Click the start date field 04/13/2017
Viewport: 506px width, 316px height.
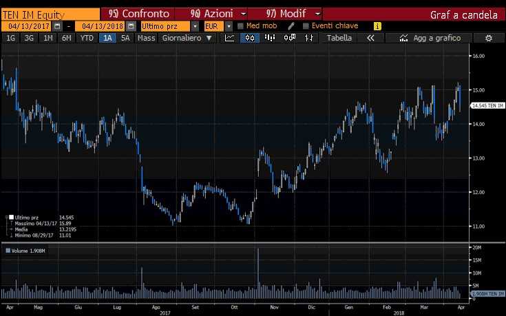click(x=27, y=26)
